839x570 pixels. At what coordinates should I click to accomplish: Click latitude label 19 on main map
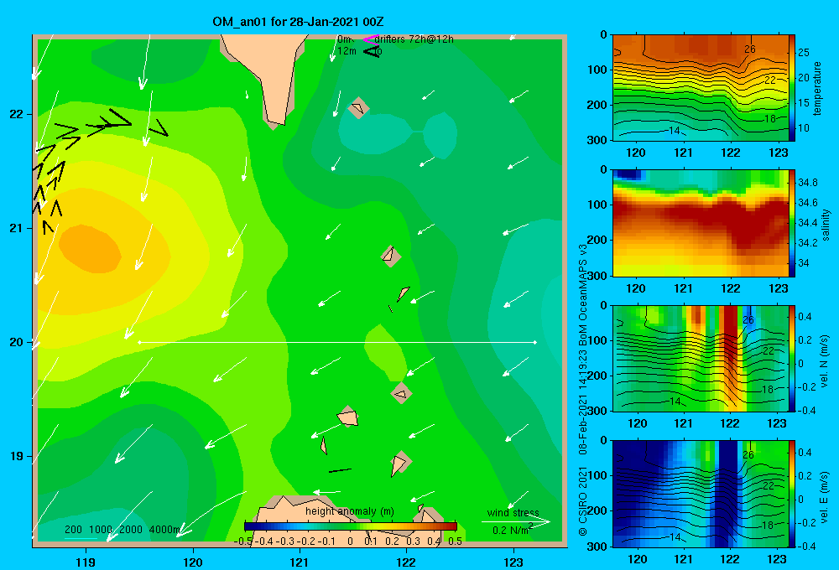click(16, 456)
